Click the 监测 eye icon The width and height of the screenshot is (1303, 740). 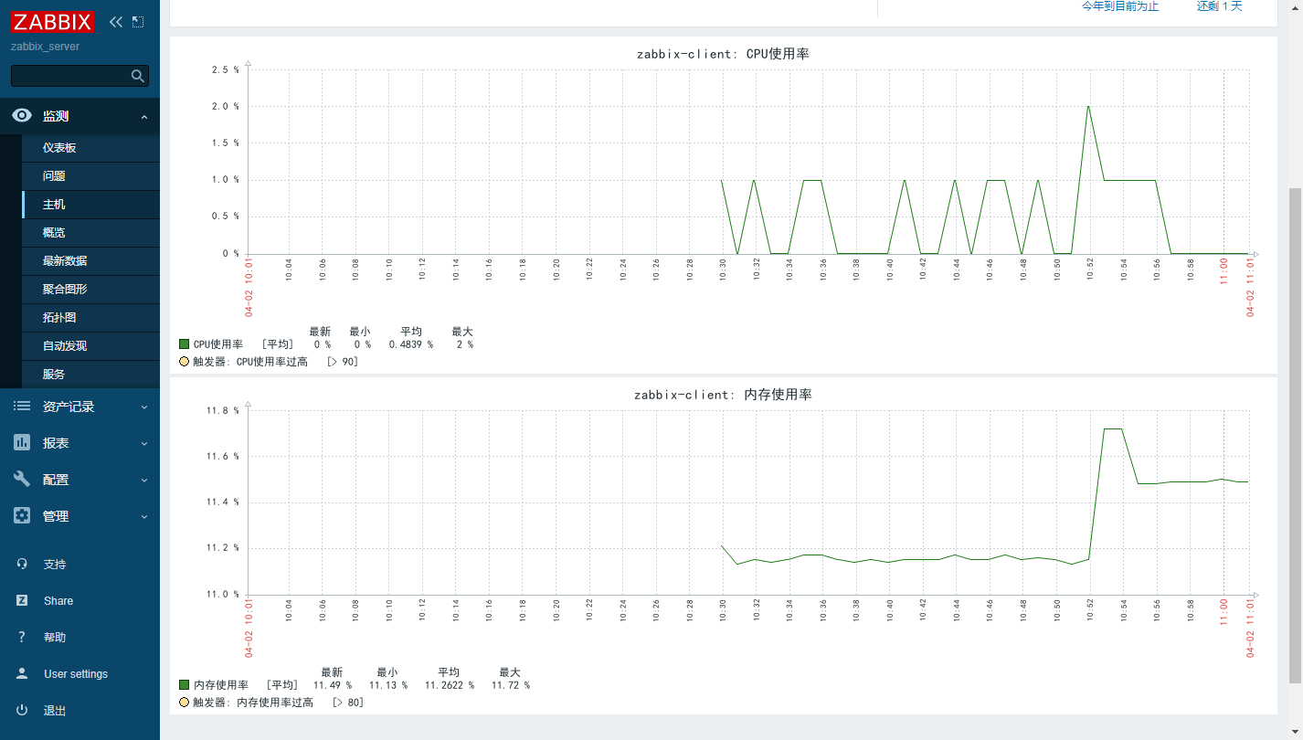[22, 116]
